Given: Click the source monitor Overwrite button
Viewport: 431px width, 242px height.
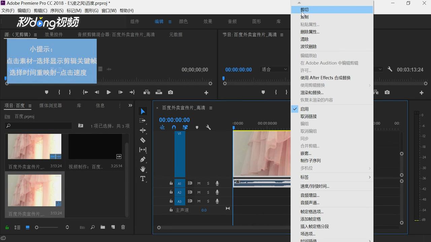Looking at the screenshot, I should tap(159, 92).
